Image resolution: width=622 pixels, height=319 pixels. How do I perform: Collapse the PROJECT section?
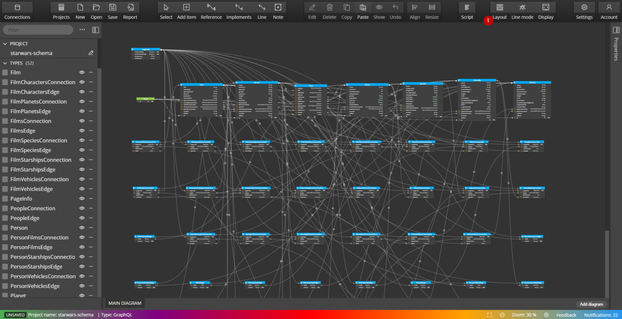[5, 44]
